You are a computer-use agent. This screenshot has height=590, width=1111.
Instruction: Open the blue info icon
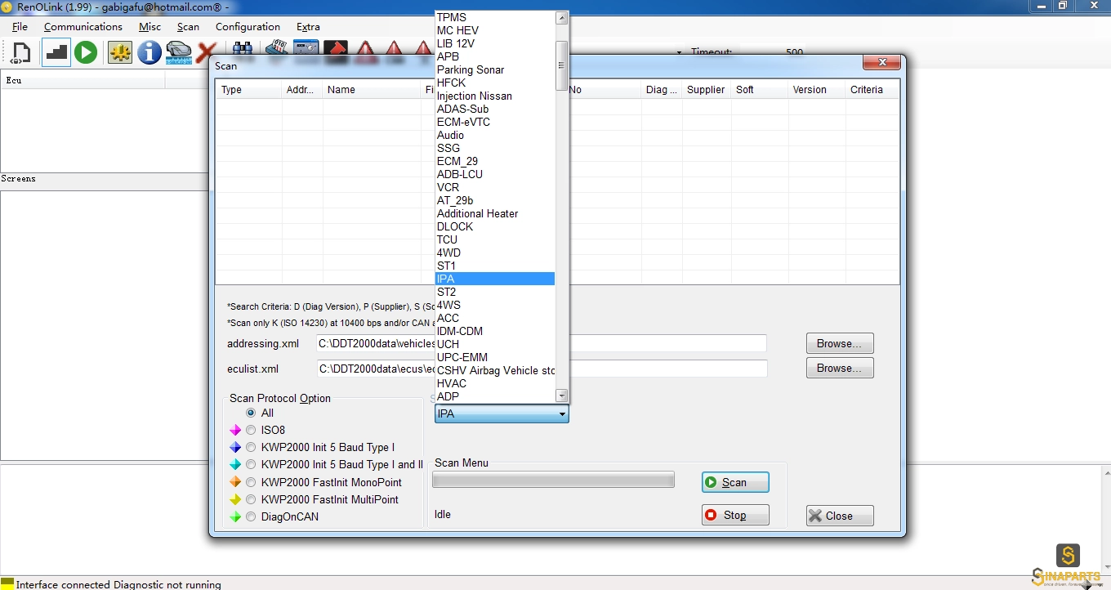(x=149, y=53)
